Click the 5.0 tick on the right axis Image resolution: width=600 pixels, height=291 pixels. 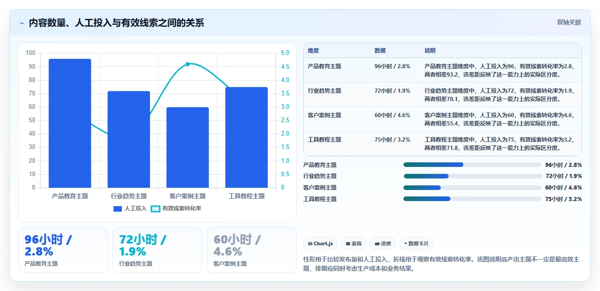point(285,53)
